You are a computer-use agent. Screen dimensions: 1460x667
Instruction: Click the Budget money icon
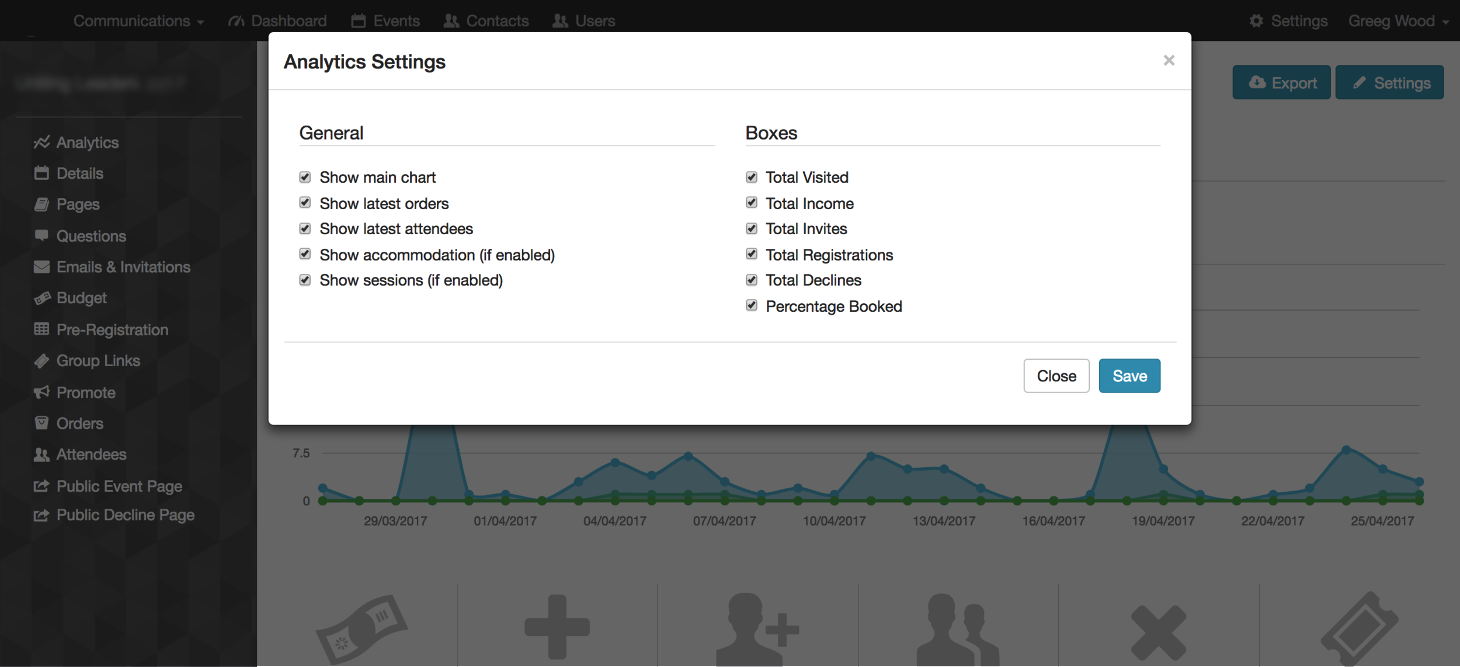(x=42, y=298)
